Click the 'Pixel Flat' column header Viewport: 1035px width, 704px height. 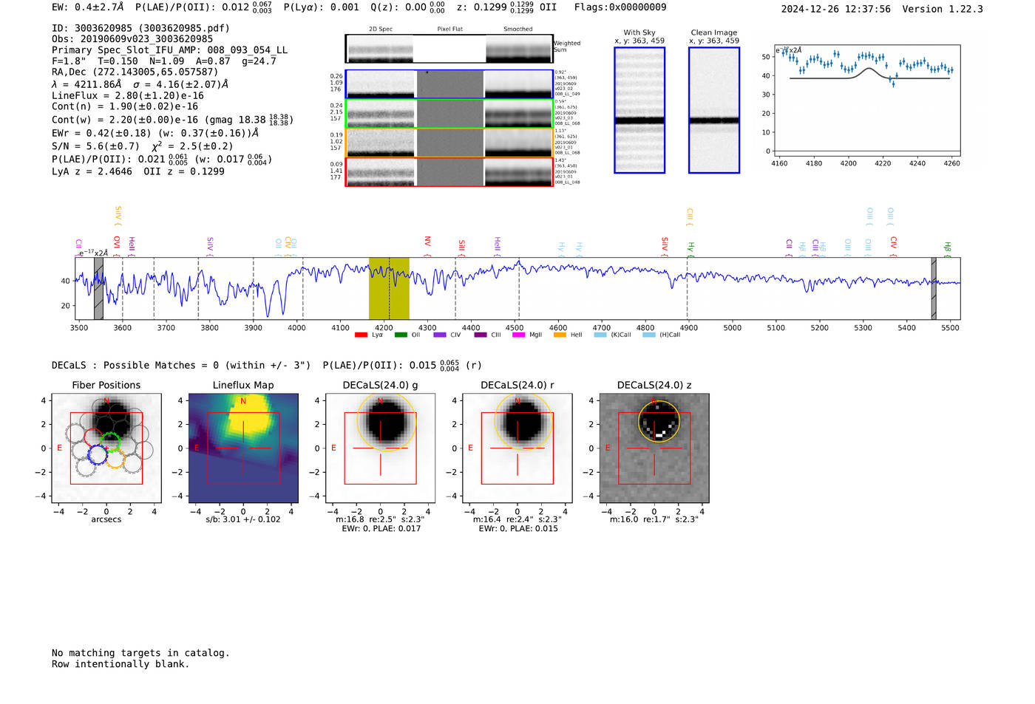pyautogui.click(x=449, y=30)
